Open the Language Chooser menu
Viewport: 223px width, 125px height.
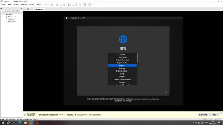(x=77, y=18)
